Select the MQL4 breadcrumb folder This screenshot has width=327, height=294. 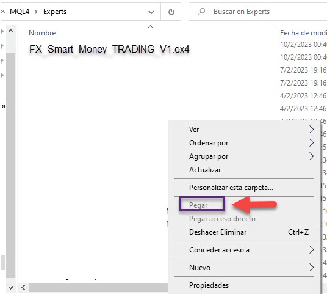point(20,12)
